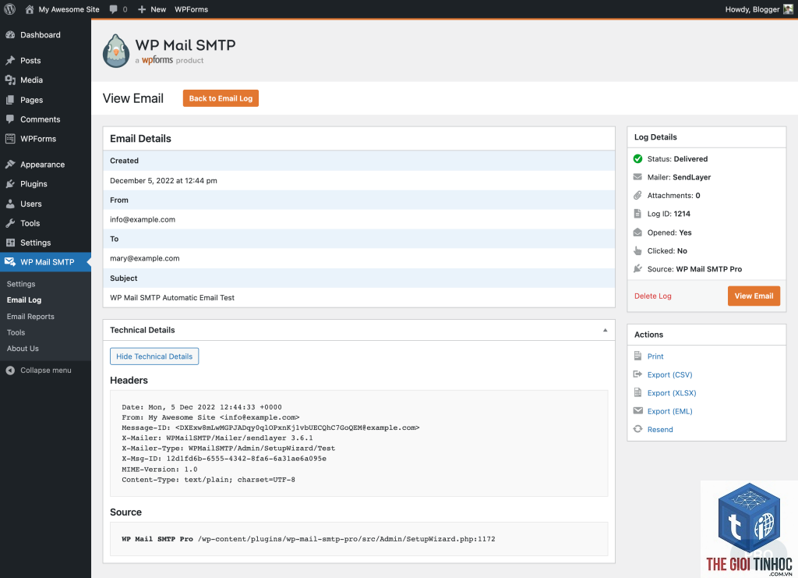Open the WP Mail SMTP Settings submenu
The height and width of the screenshot is (578, 798).
click(x=21, y=284)
